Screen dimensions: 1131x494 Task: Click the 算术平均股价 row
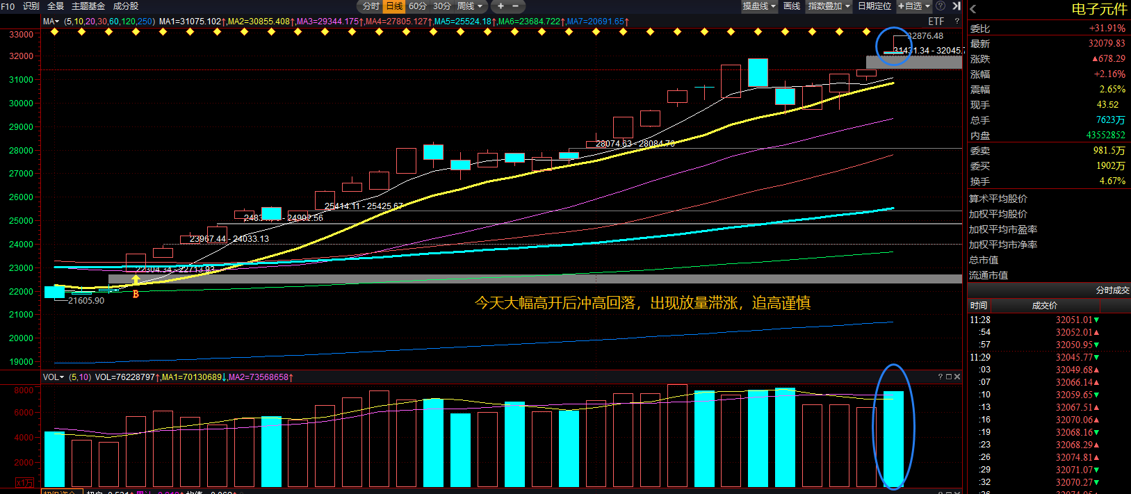coord(1048,199)
